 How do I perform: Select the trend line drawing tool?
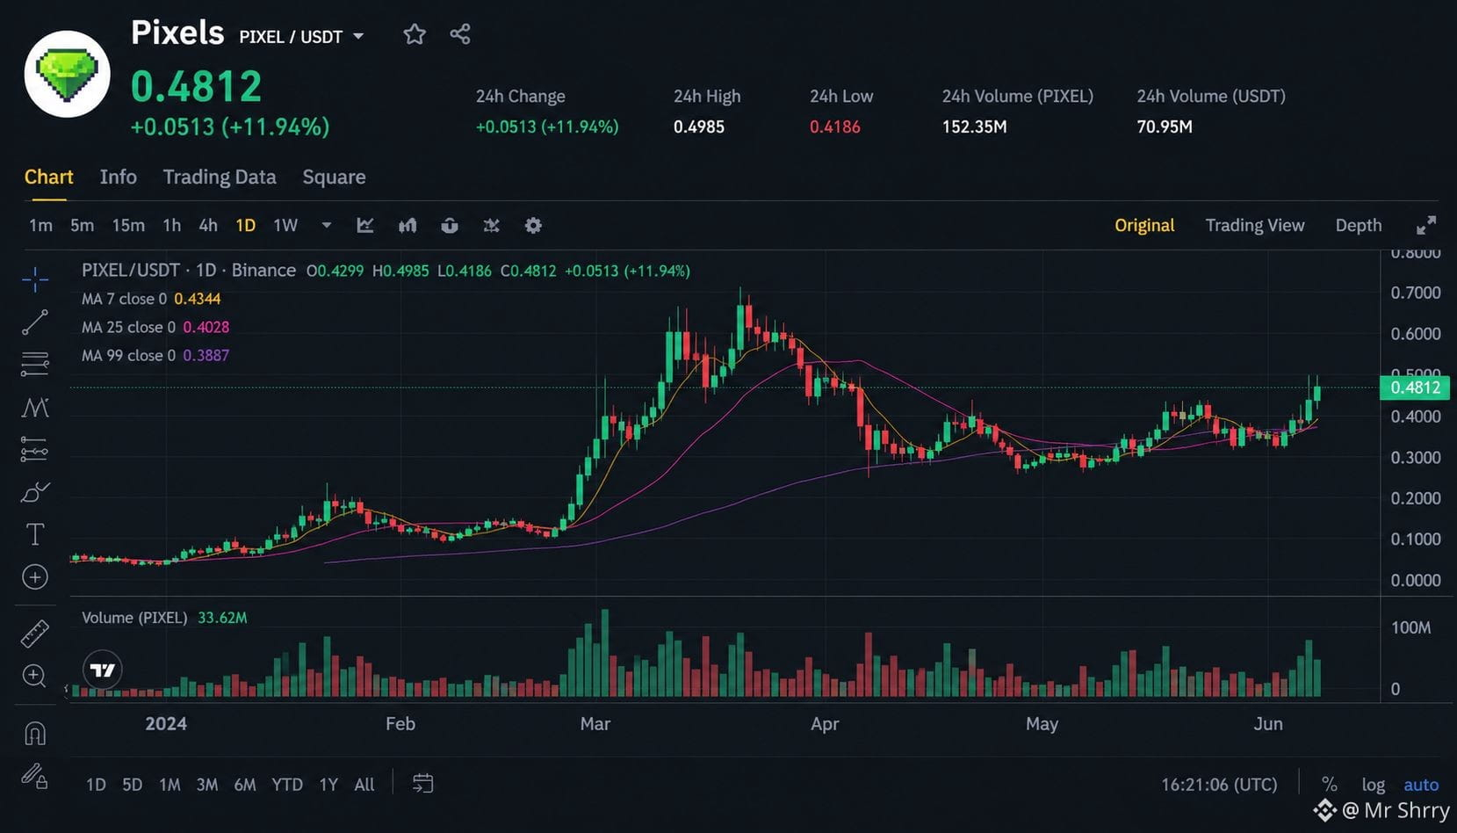click(x=35, y=322)
